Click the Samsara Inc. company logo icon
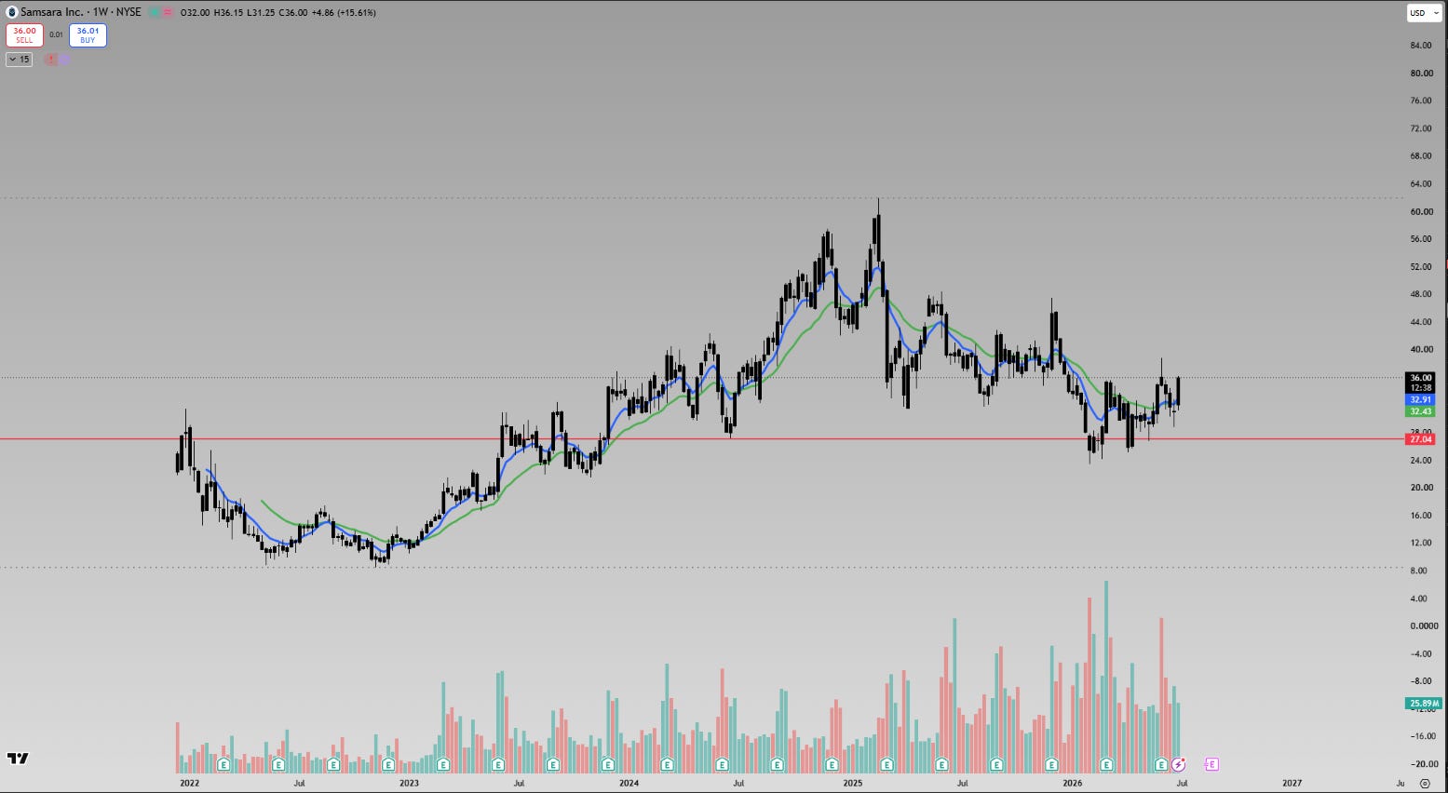 coord(12,12)
